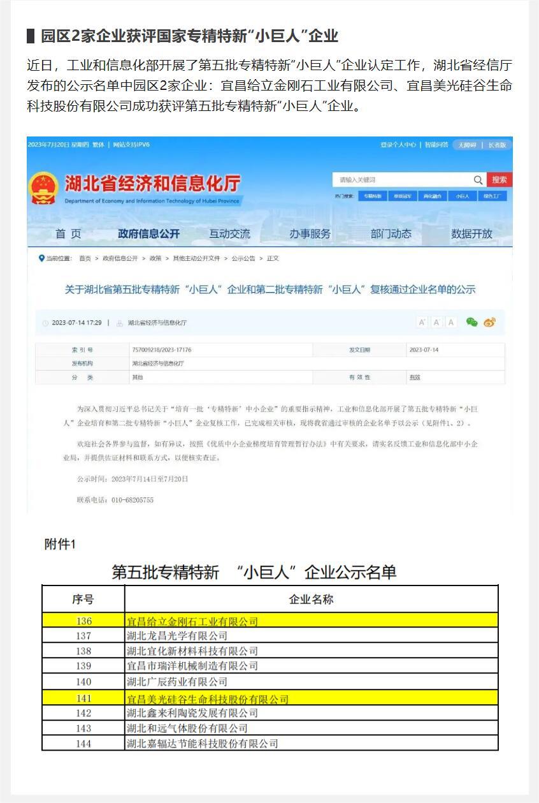Click table row 湖北龙昌光学有限公司
Screen dimensions: 539x803
tap(269, 636)
